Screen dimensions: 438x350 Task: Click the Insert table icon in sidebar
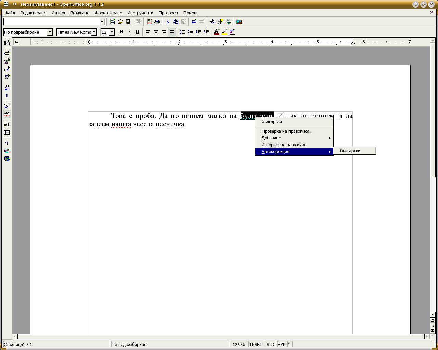pos(7,43)
